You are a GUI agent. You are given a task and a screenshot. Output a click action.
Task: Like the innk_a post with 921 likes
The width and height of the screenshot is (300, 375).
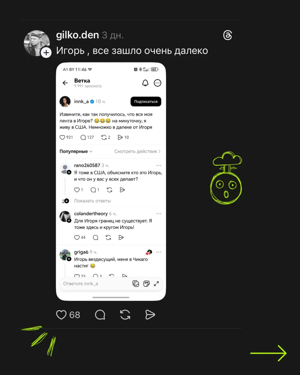[x=66, y=137]
